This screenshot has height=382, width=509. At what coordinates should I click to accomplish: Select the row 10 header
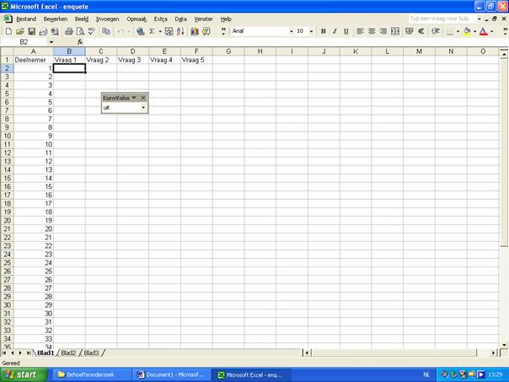(x=7, y=136)
